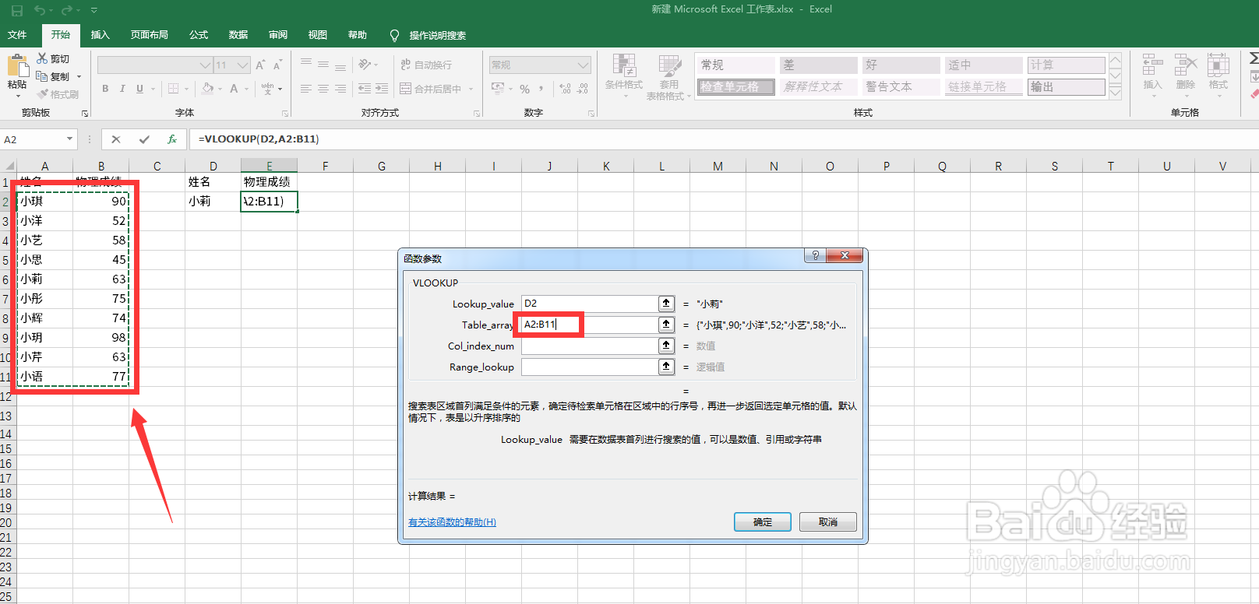Click the Increase Indent icon

[x=382, y=89]
